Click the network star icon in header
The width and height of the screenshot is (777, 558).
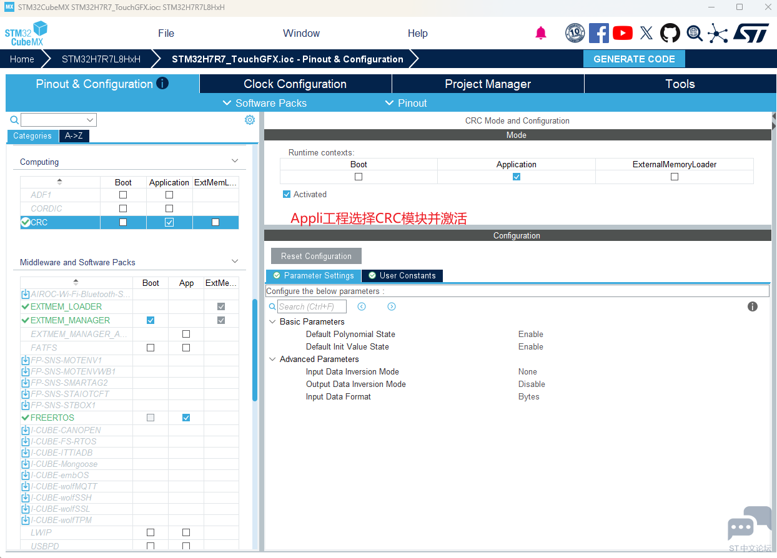pyautogui.click(x=718, y=33)
